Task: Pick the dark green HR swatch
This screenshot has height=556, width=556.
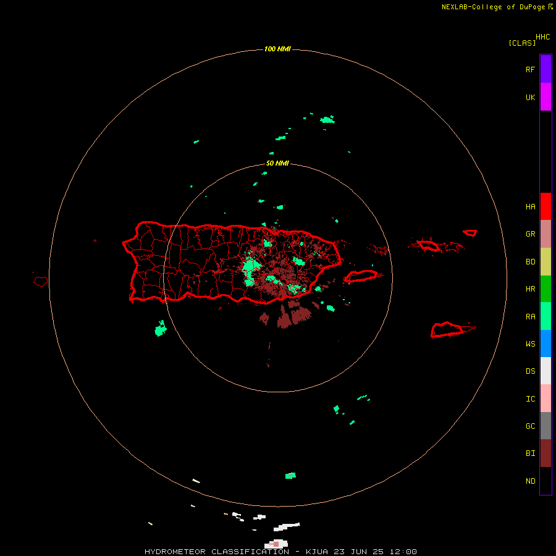Action: click(x=545, y=289)
